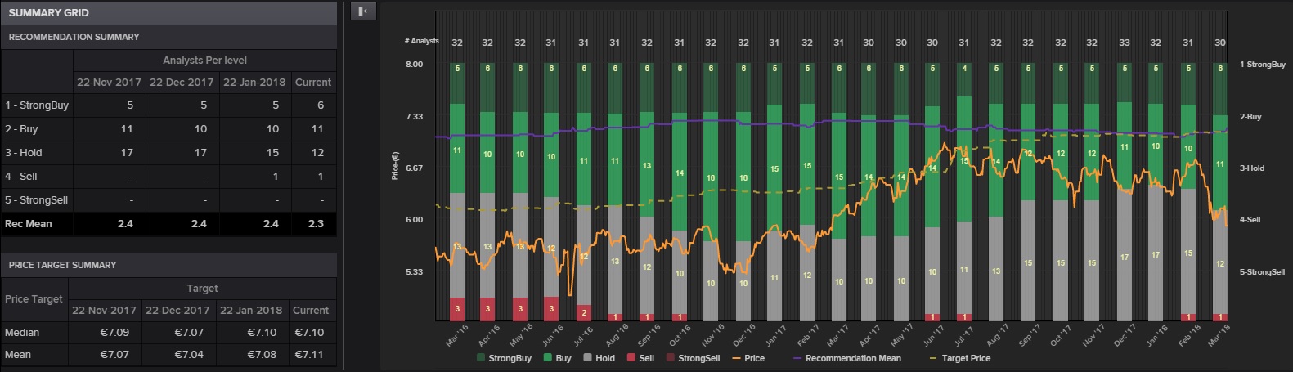The height and width of the screenshot is (372, 1293).
Task: Collapse the summary grid side panel
Action: pyautogui.click(x=363, y=11)
